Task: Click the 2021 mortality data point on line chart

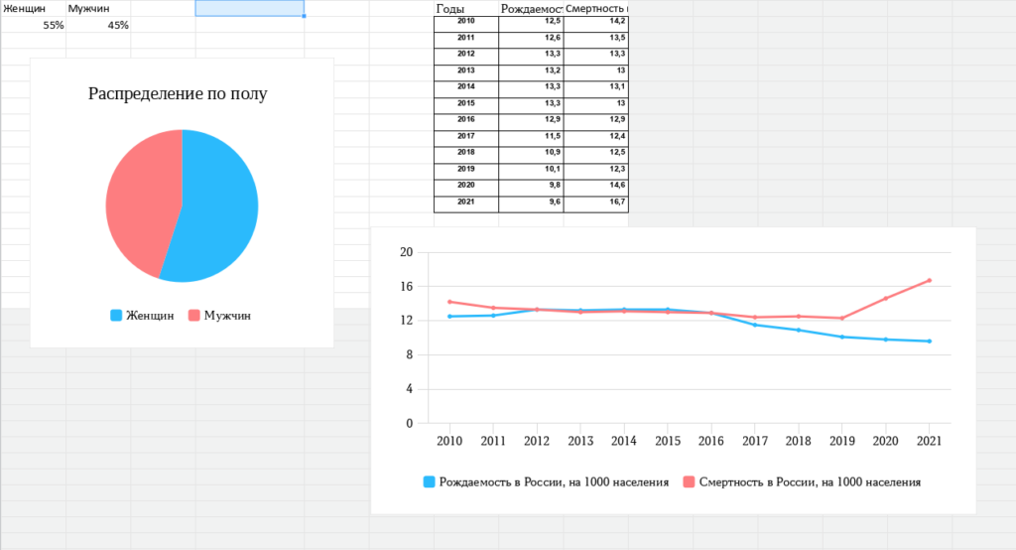Action: point(930,280)
